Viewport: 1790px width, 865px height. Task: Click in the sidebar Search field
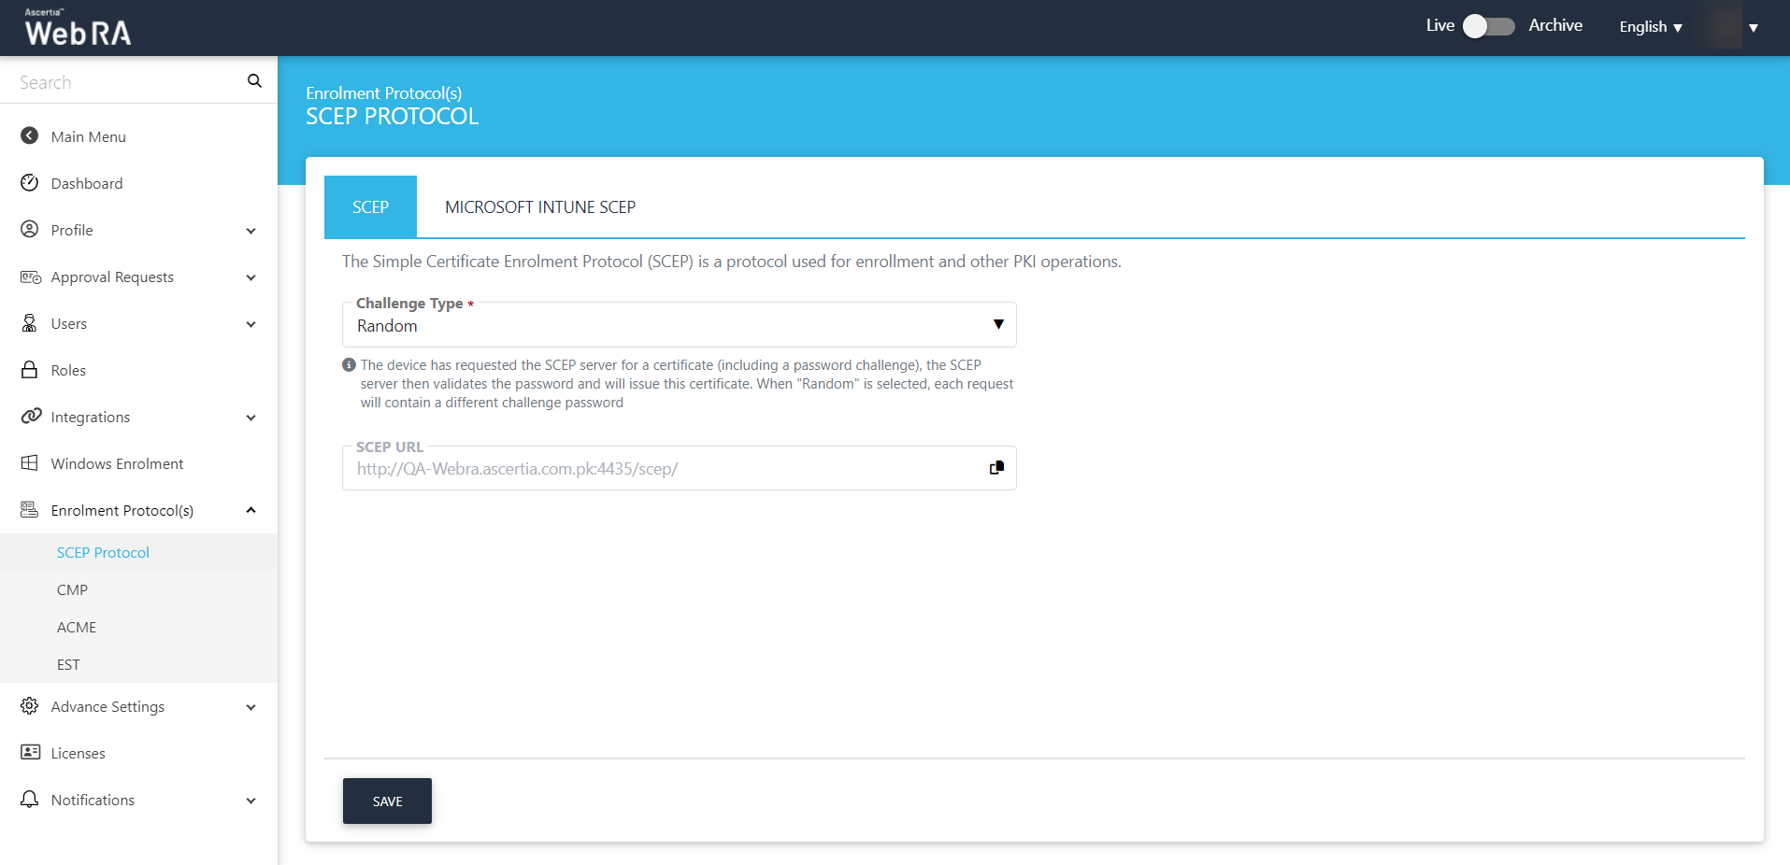tap(126, 82)
